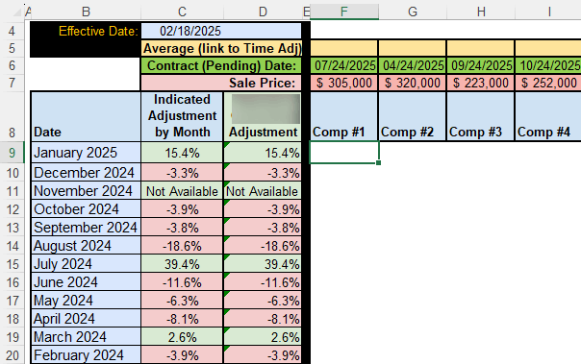The image size is (581, 364).
Task: Select column header F
Action: click(344, 12)
